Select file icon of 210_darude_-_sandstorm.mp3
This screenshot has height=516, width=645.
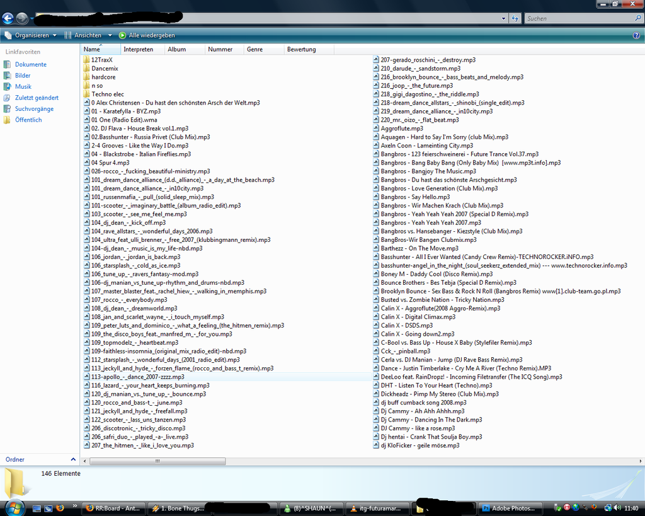click(376, 68)
